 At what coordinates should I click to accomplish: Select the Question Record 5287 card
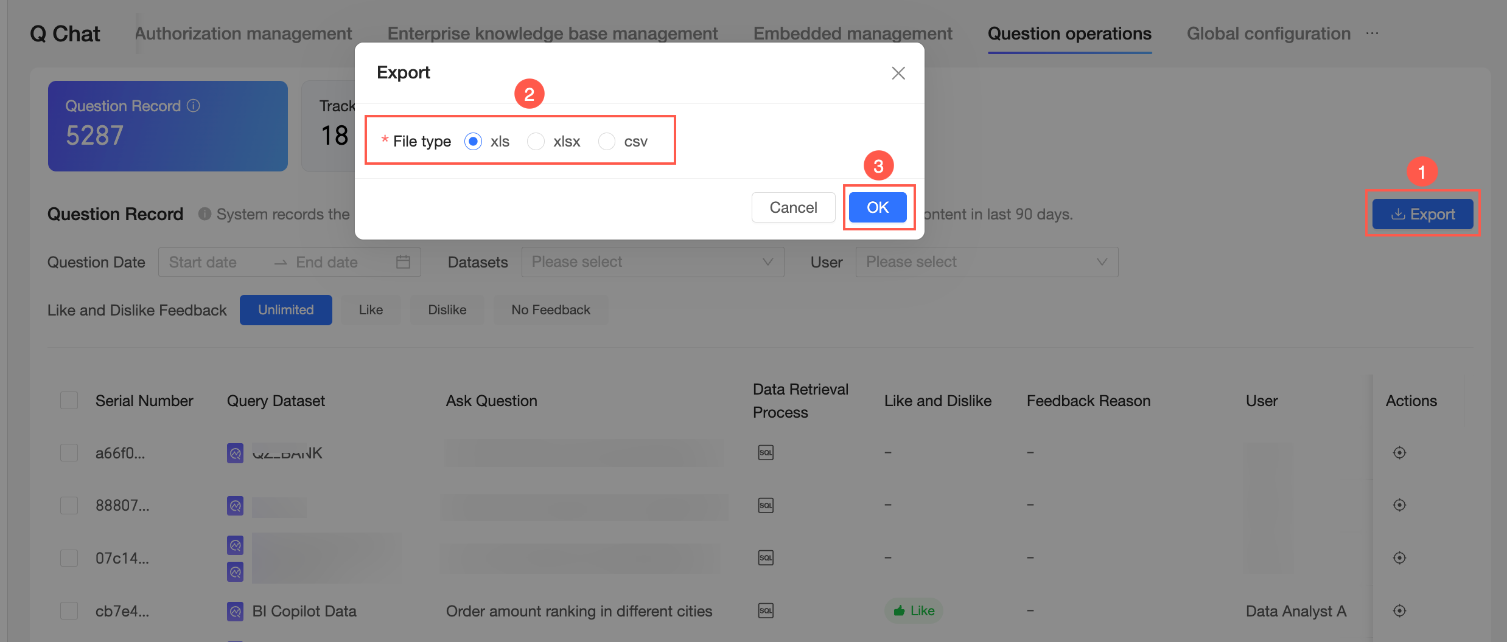168,126
